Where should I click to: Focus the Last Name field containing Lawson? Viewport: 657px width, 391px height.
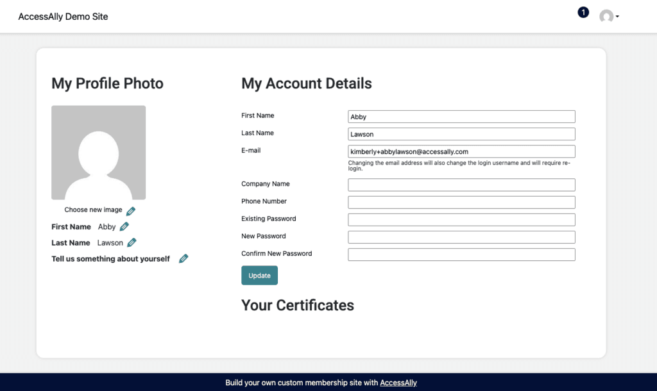[461, 134]
